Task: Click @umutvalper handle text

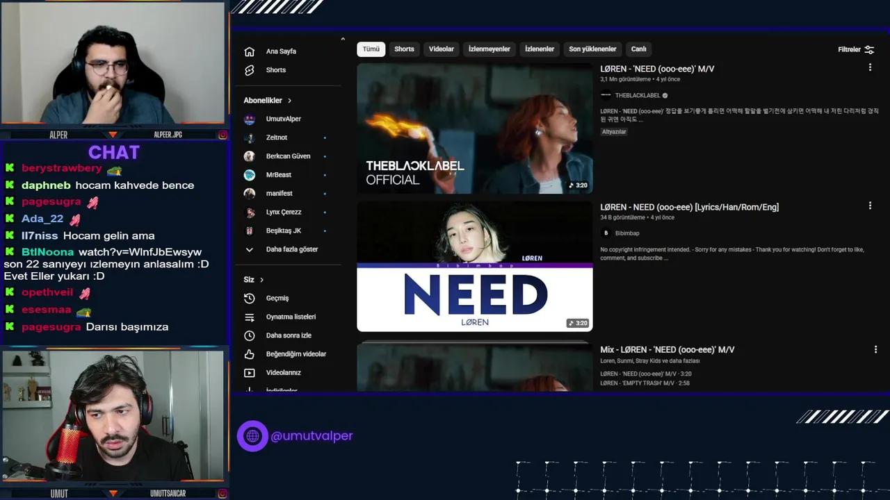Action: click(x=311, y=436)
